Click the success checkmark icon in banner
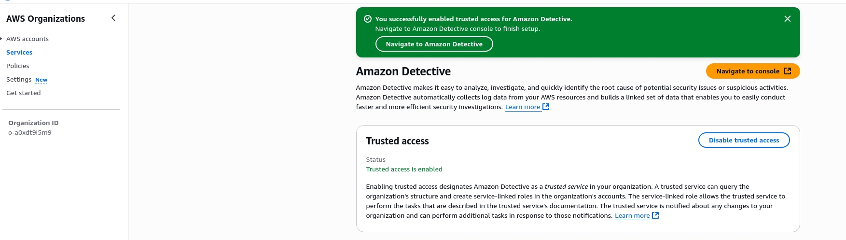The height and width of the screenshot is (240, 846). (367, 19)
